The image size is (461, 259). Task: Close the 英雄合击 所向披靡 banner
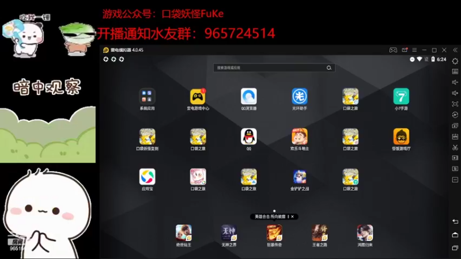[293, 217]
